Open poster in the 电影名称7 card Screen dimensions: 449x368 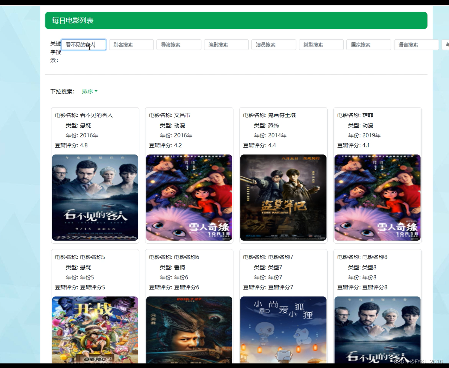283,330
